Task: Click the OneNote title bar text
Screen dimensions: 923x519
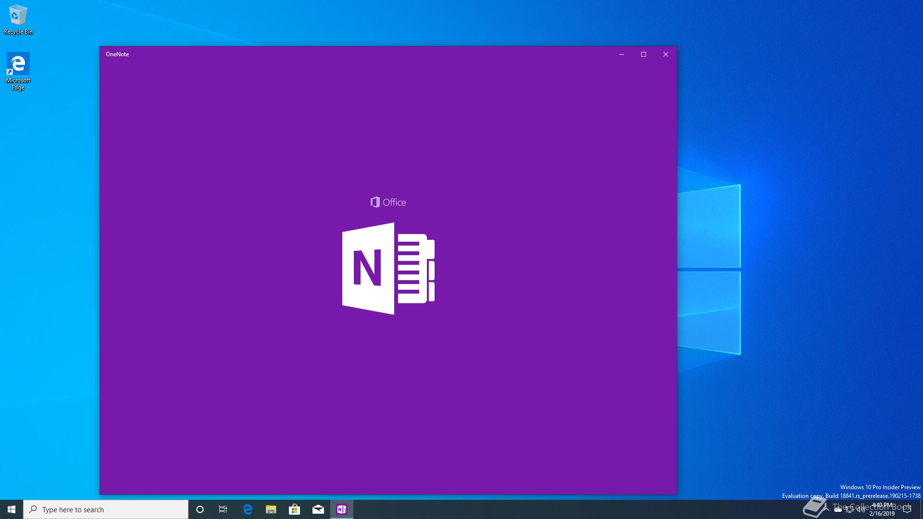Action: pos(117,54)
